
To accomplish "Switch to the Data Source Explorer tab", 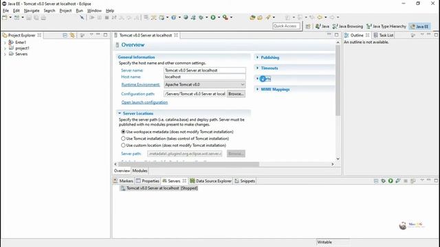I will pyautogui.click(x=211, y=181).
